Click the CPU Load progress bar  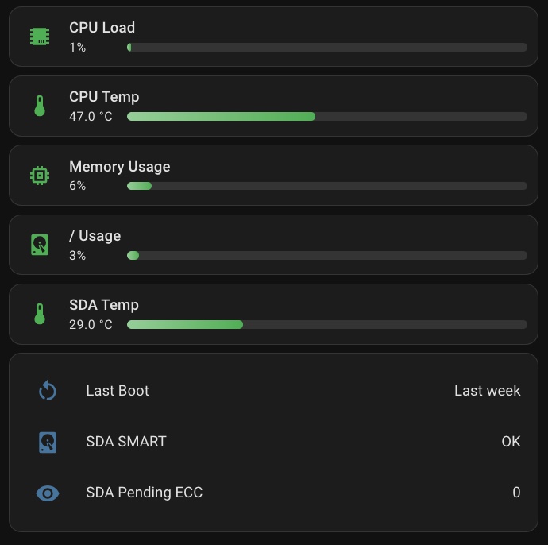pyautogui.click(x=326, y=48)
